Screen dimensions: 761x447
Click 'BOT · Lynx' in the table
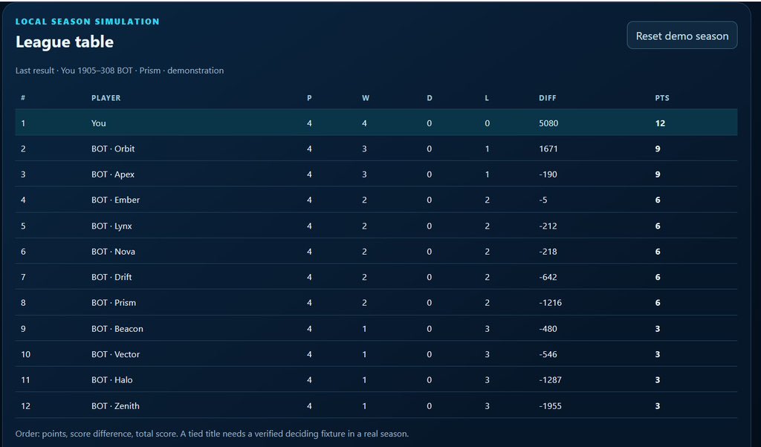[111, 226]
